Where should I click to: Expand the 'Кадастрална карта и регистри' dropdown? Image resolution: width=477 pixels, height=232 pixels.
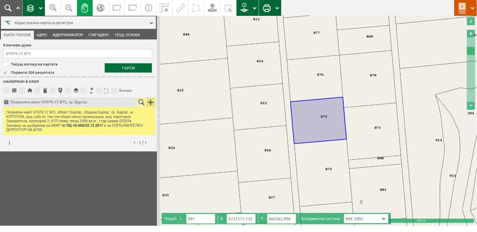pyautogui.click(x=151, y=22)
